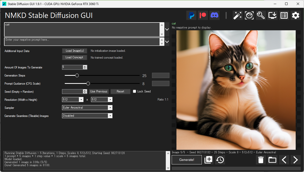Open the generation history clock icon
304x172 pixels.
point(220,160)
